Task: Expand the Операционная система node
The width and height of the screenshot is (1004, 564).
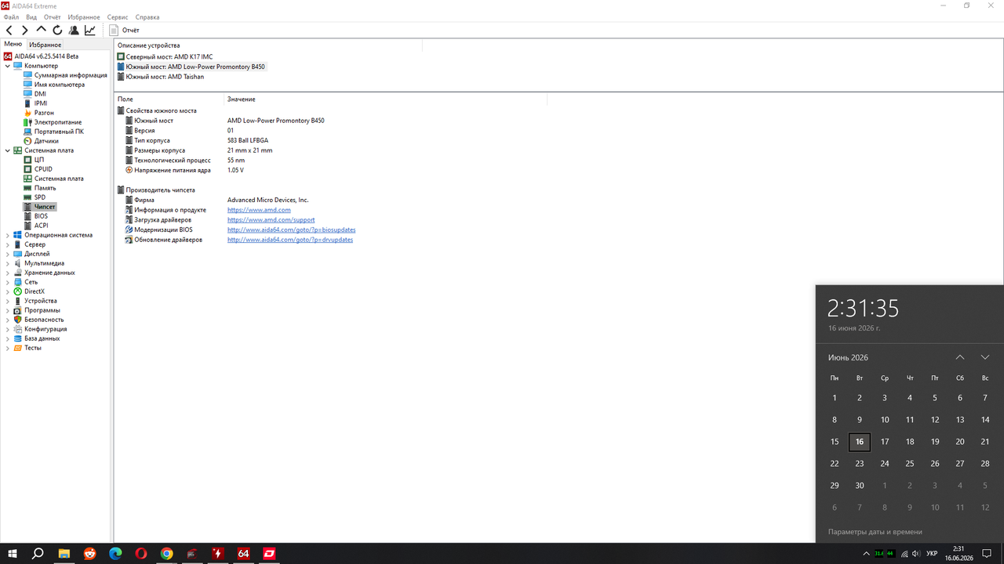Action: click(x=8, y=235)
